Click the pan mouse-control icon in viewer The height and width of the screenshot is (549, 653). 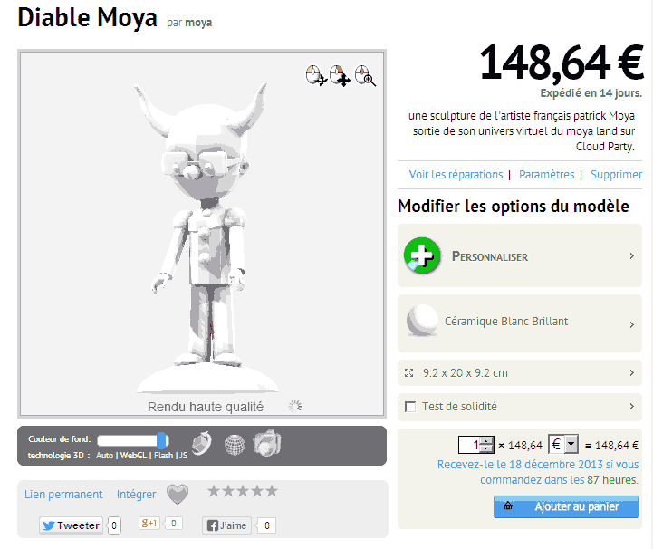341,75
